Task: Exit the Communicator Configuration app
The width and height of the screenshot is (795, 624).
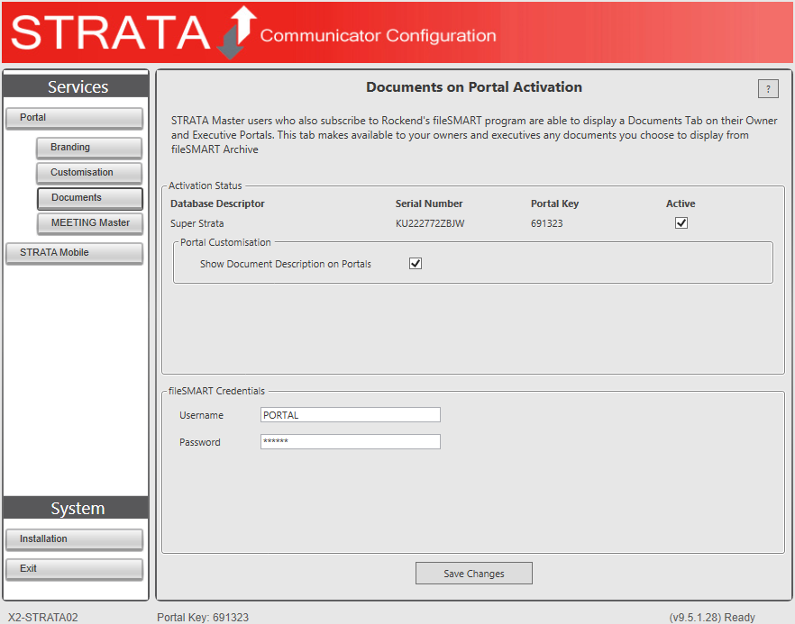Action: [75, 569]
